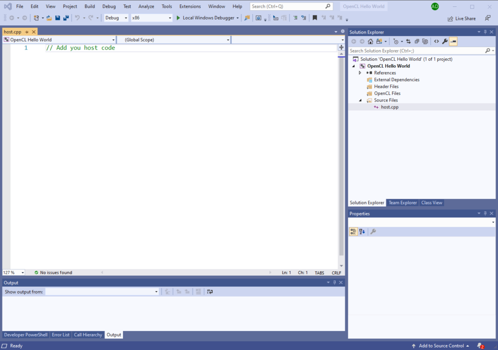498x350 pixels.
Task: Toggle auto-hide pin of Properties panel
Action: tap(485, 213)
